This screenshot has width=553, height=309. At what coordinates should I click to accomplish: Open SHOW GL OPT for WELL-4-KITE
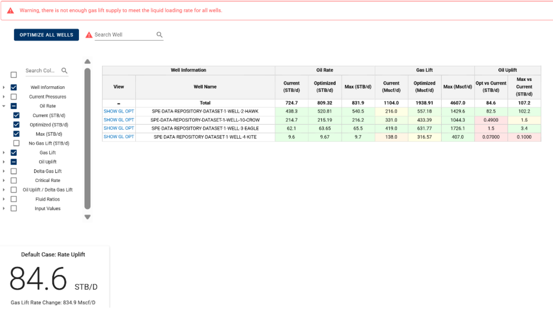(x=119, y=137)
